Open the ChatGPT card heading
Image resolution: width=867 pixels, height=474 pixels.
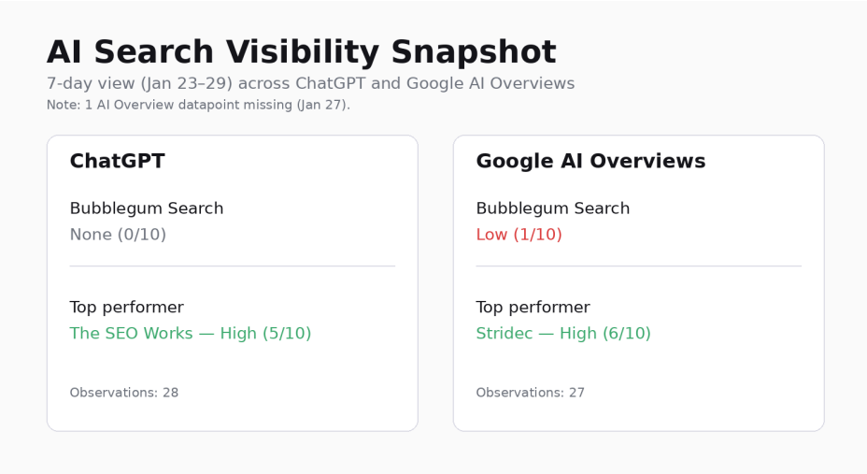pos(117,161)
